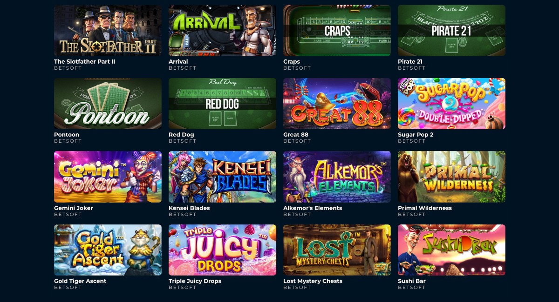Click the Pontoon card game image
559x302 pixels.
pos(108,104)
